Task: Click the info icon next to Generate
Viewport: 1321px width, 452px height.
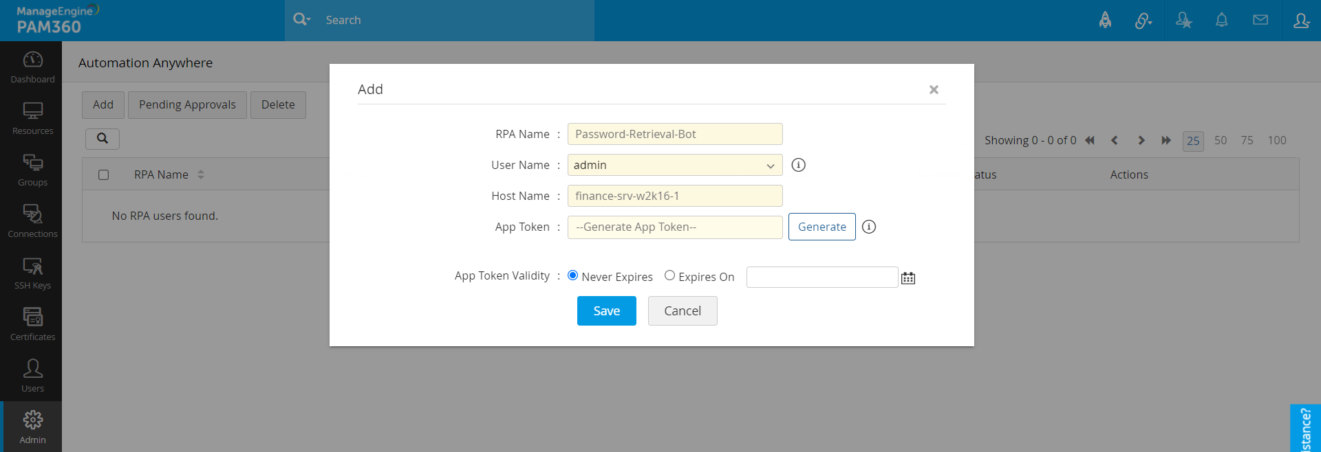Action: pos(869,227)
